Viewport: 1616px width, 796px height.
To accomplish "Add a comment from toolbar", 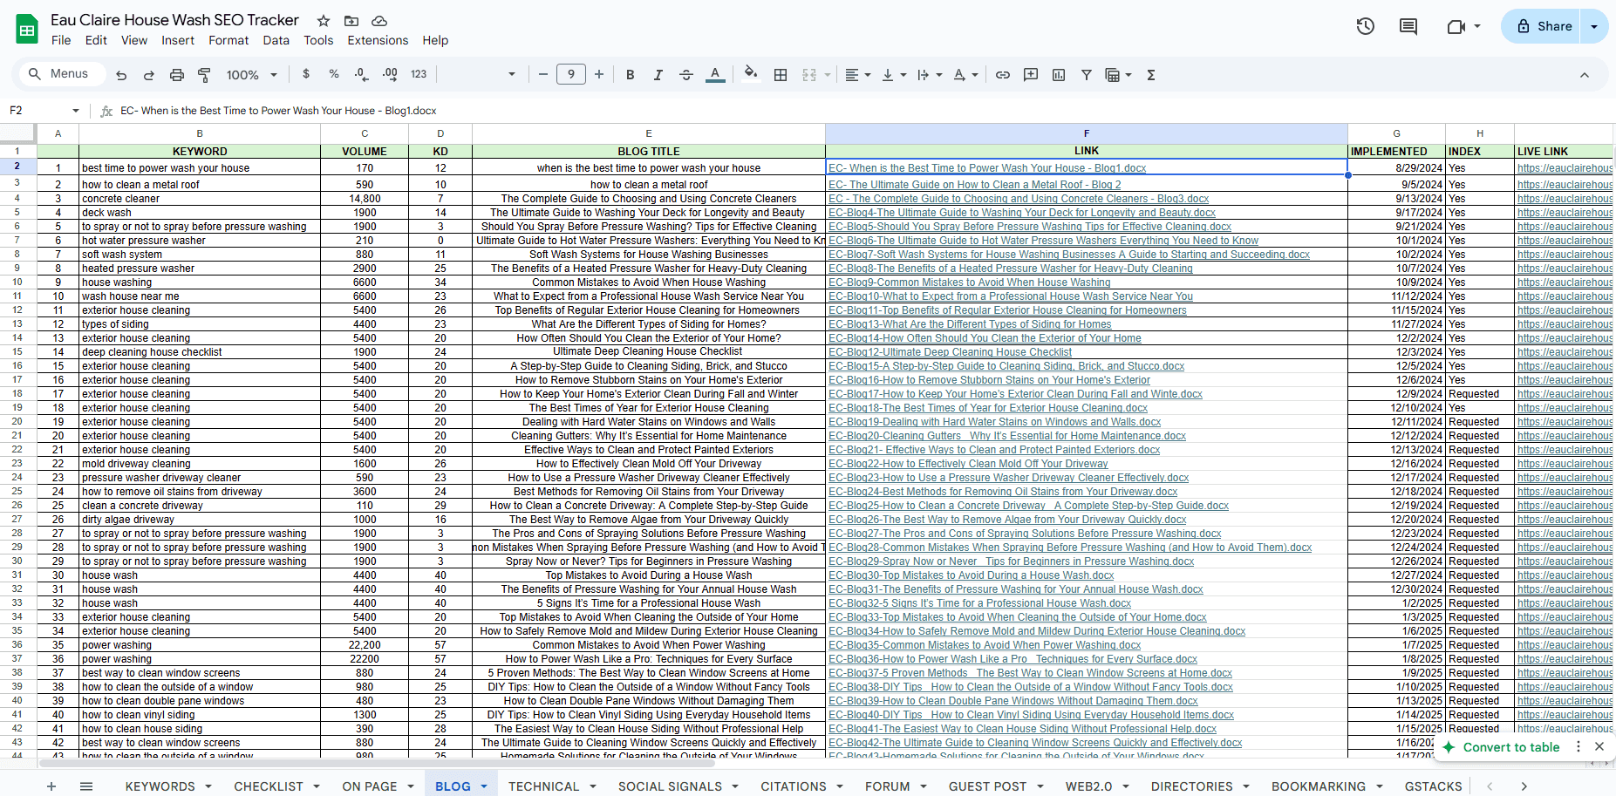I will pyautogui.click(x=1031, y=75).
